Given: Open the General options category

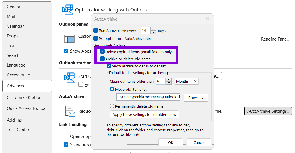Looking at the screenshot, I should pos(27,7).
